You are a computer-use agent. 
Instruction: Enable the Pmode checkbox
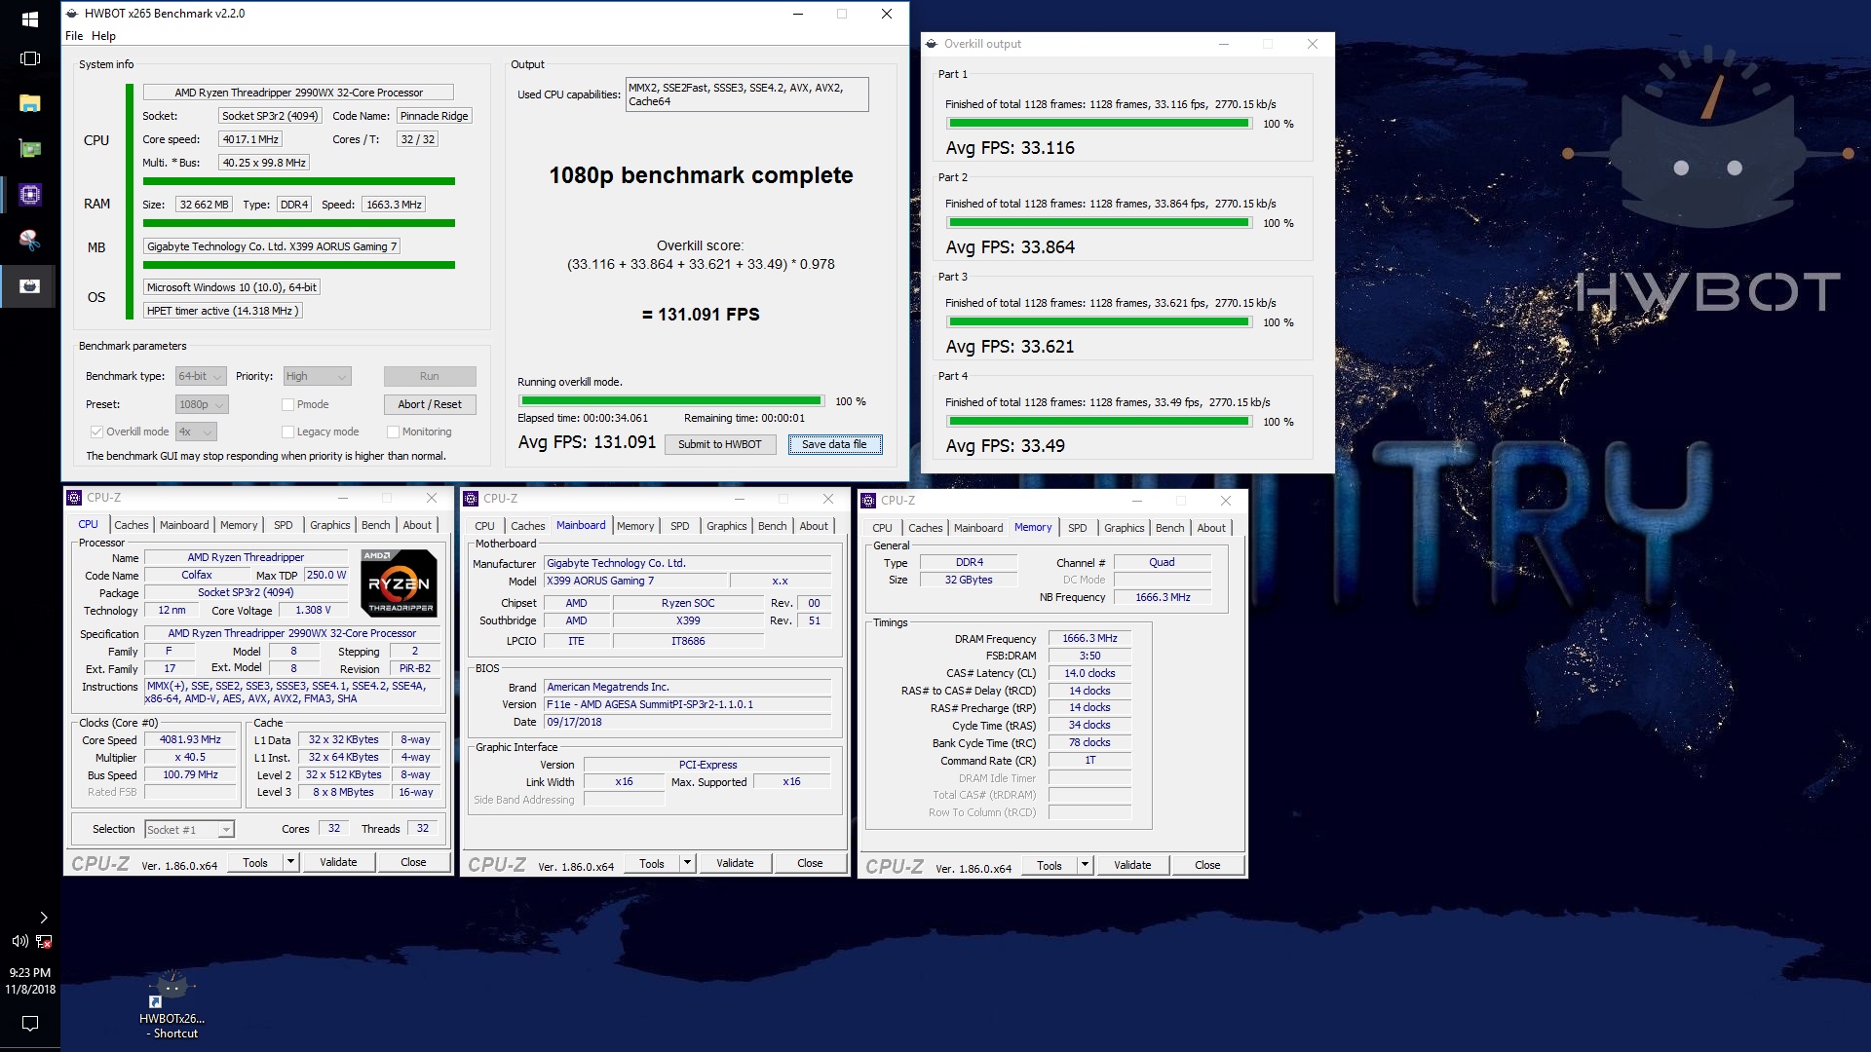click(287, 404)
